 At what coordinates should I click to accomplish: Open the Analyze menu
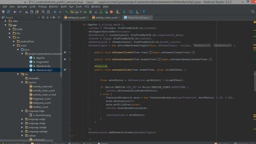point(42,6)
